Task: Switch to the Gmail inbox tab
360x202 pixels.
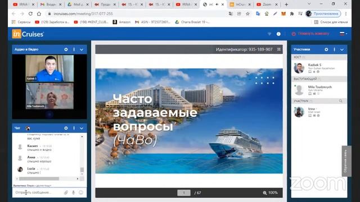Action: click(51, 4)
